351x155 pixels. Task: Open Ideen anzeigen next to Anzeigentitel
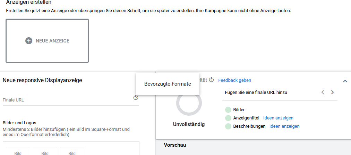tap(278, 118)
